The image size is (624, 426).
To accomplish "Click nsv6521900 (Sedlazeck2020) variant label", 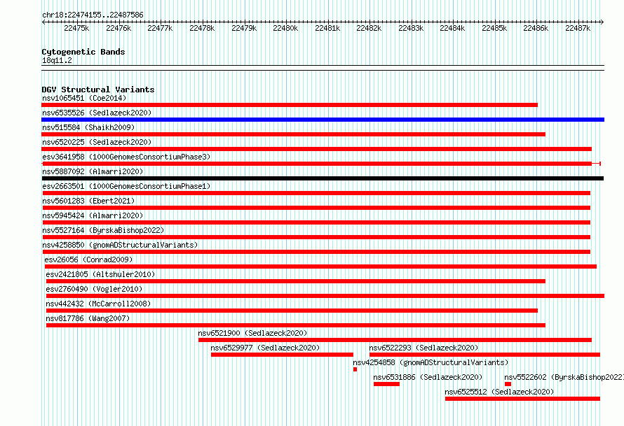I will pos(252,333).
